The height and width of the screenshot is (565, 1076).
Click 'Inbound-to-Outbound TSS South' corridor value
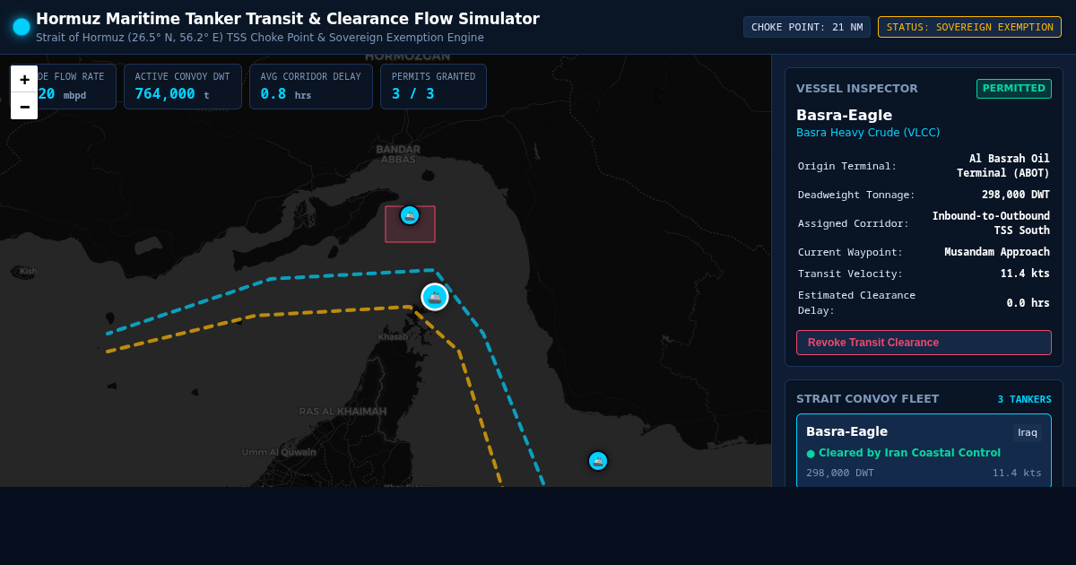coord(991,223)
